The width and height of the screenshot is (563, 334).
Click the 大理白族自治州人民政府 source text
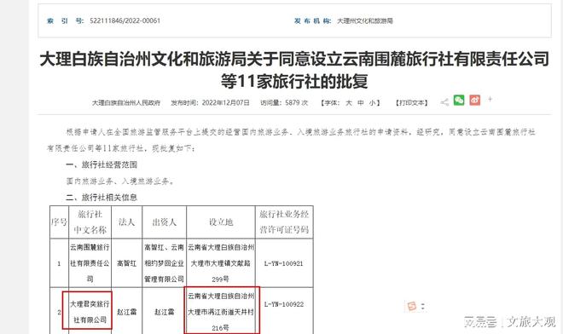click(x=126, y=103)
